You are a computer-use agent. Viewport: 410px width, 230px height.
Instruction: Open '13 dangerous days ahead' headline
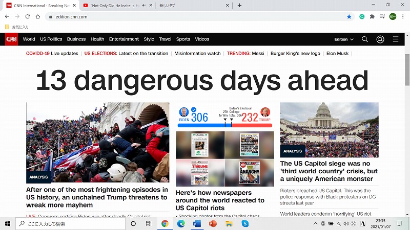(x=202, y=81)
